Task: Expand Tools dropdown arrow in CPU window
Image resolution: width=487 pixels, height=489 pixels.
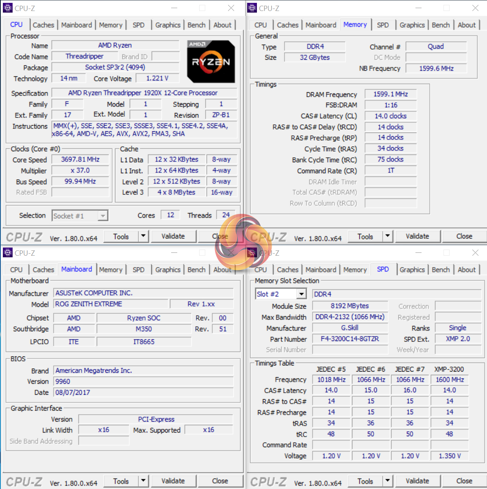Action: tap(143, 236)
